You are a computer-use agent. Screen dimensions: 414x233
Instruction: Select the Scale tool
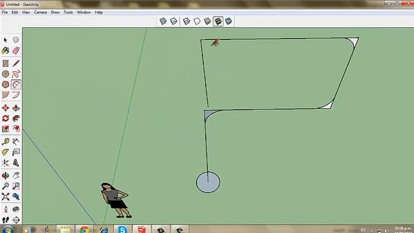pos(6,129)
